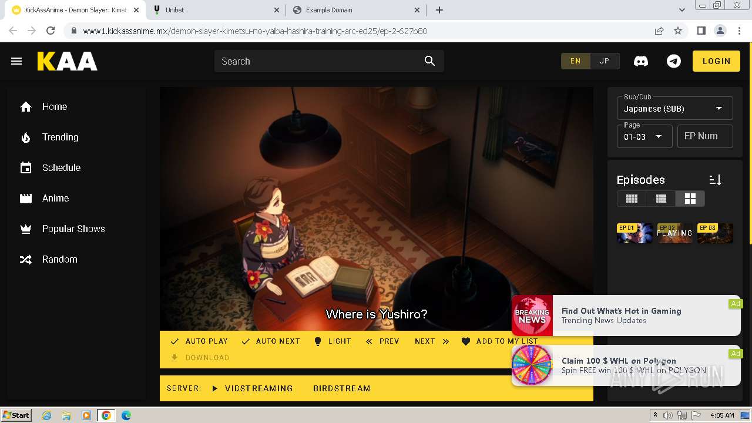Click the Anime clapperboard icon
752x423 pixels.
click(26, 199)
